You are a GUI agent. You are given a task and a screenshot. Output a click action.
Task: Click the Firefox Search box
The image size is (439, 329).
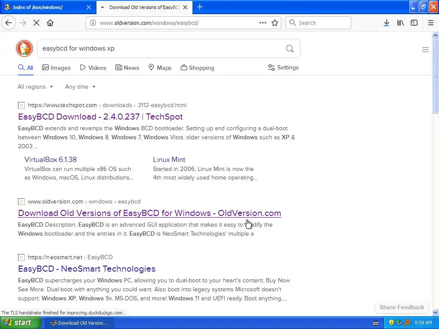319,23
